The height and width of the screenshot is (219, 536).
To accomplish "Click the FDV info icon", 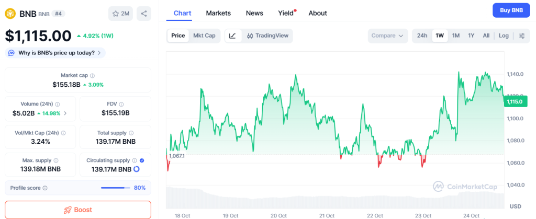I will click(x=121, y=105).
